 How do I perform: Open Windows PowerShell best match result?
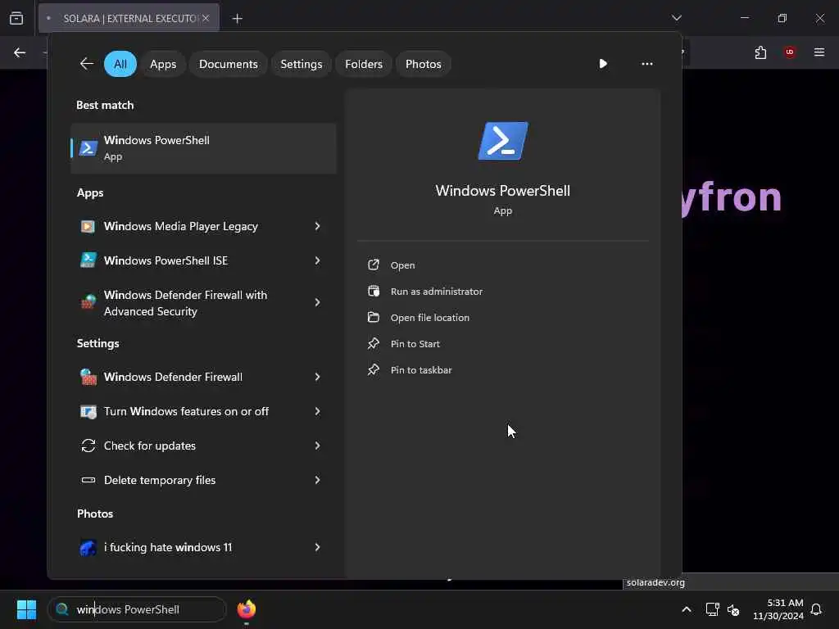203,148
